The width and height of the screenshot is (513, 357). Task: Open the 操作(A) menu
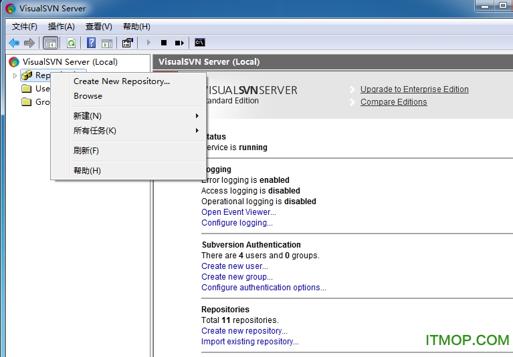point(61,27)
